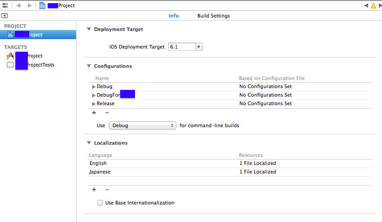382x222 pixels.
Task: Remove localization with minus button
Action: tap(107, 190)
